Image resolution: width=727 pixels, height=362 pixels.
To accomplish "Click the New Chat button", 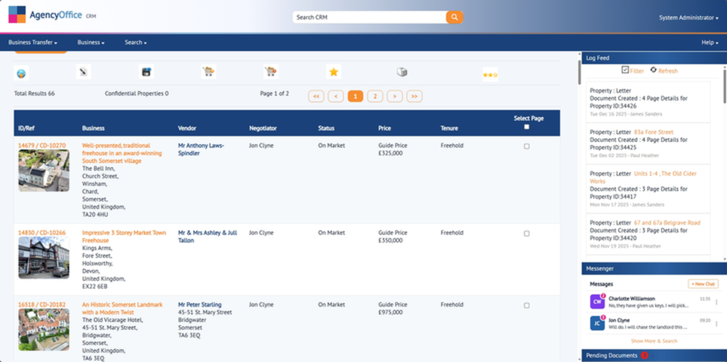I will [703, 284].
